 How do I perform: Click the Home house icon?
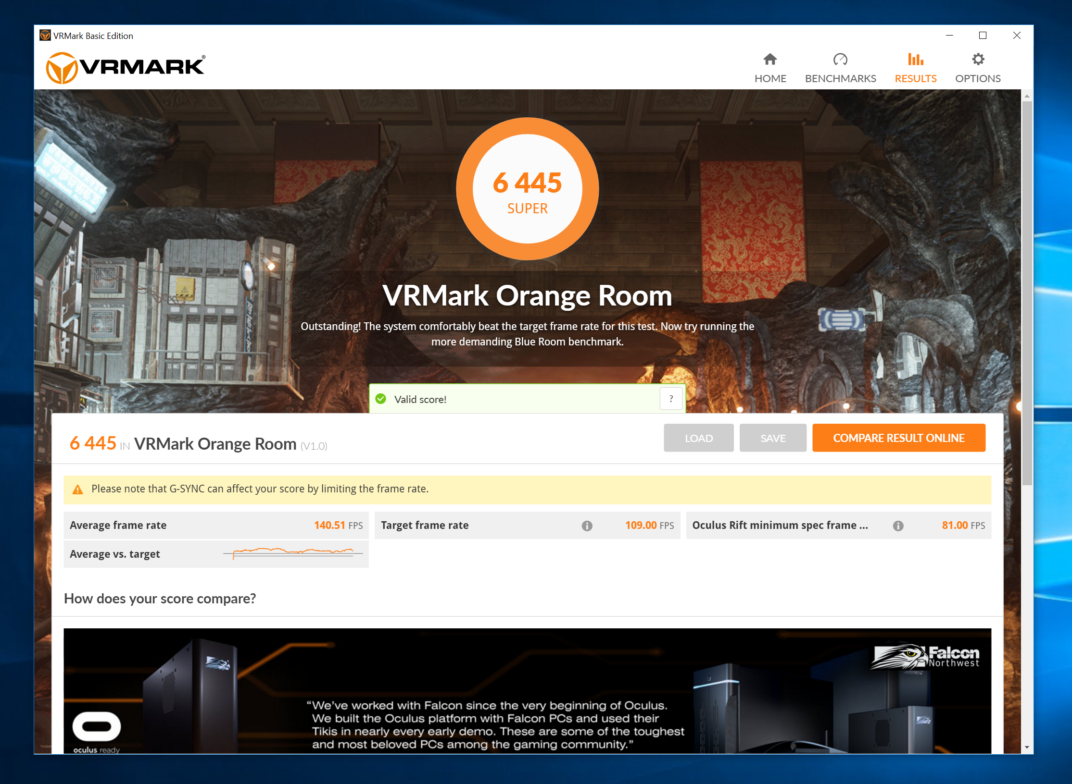(770, 59)
